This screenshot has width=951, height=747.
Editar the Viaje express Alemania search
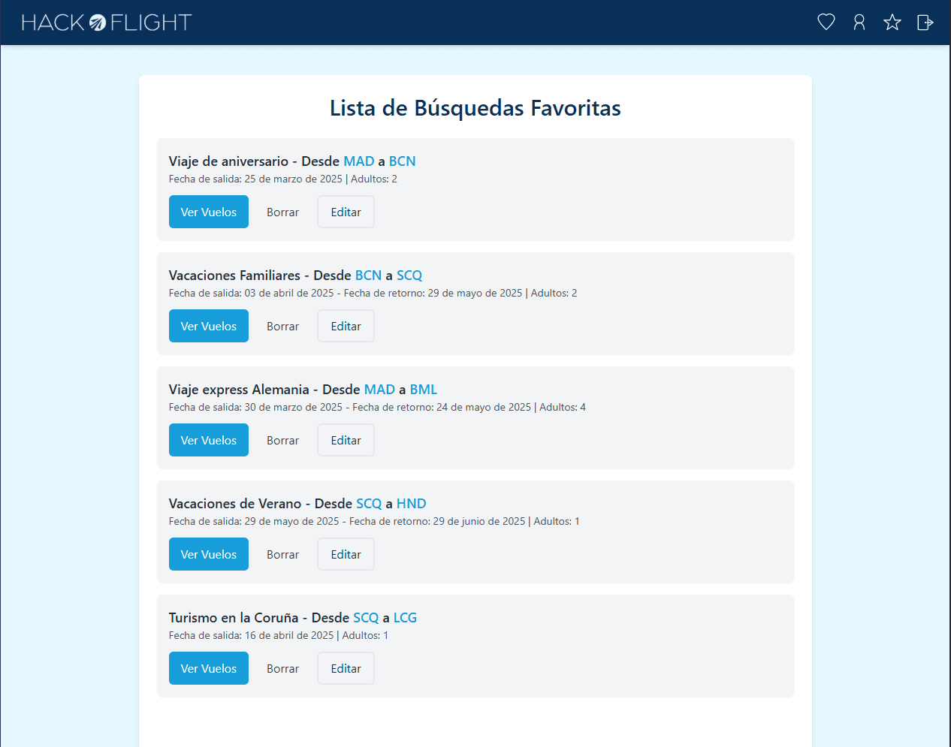(346, 440)
